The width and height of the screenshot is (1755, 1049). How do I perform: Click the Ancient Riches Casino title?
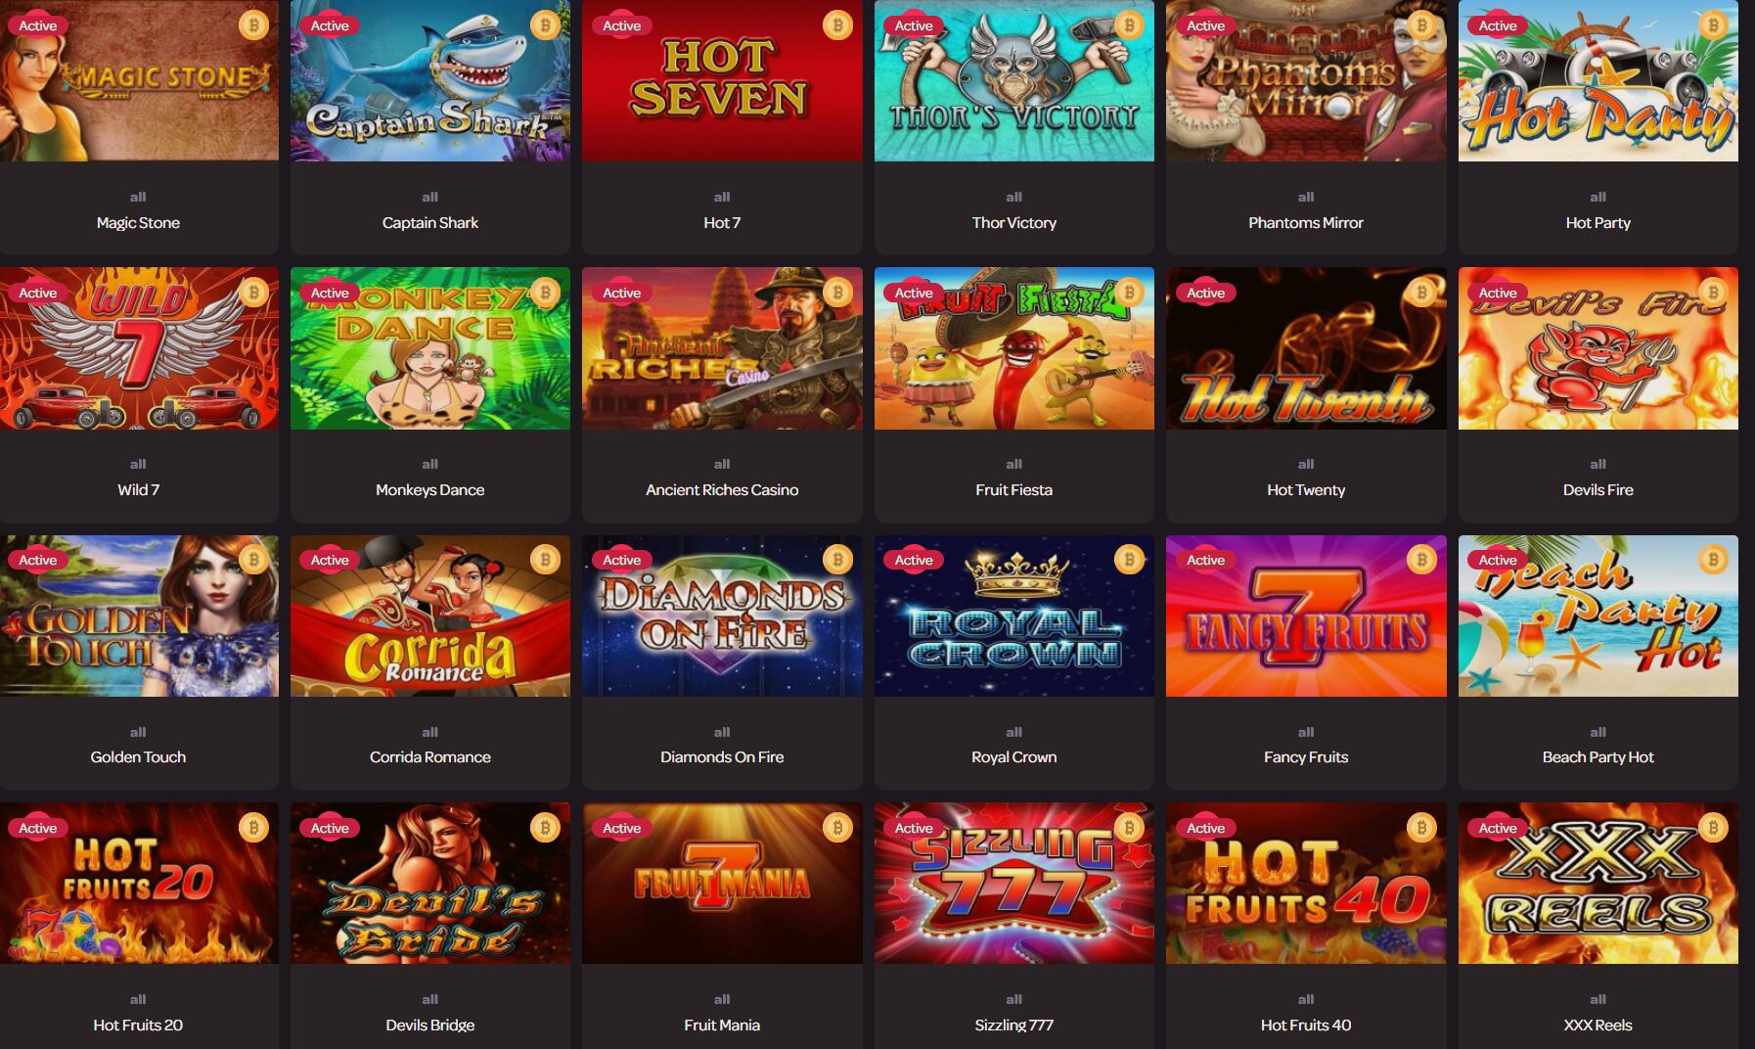(x=722, y=490)
